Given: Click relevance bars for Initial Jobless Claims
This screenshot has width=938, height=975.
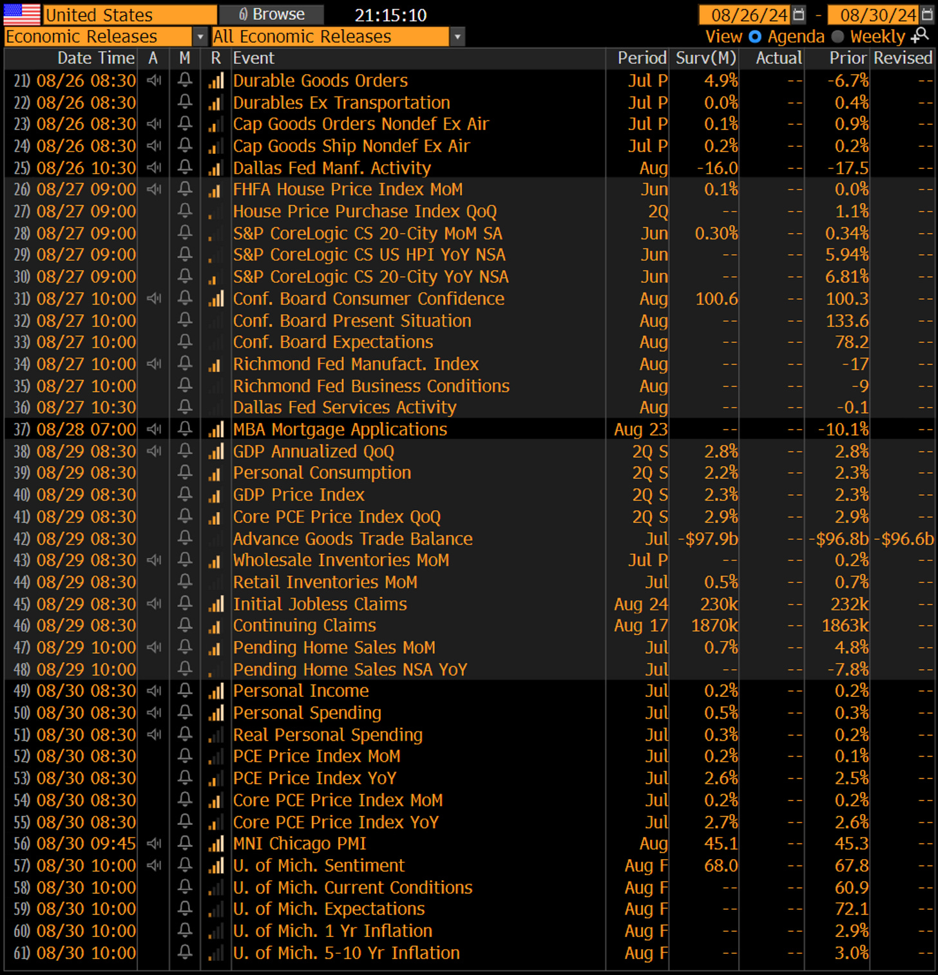Looking at the screenshot, I should tap(216, 603).
